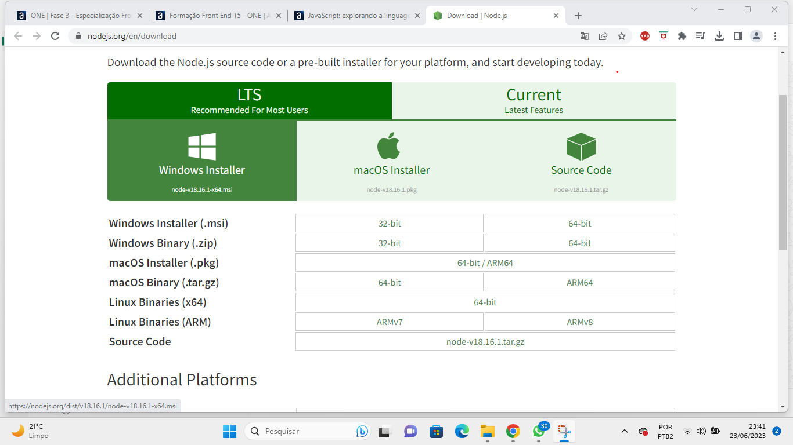Download 64-bit Linux Binaries (x64)
Screen dimensions: 793x445
485,302
